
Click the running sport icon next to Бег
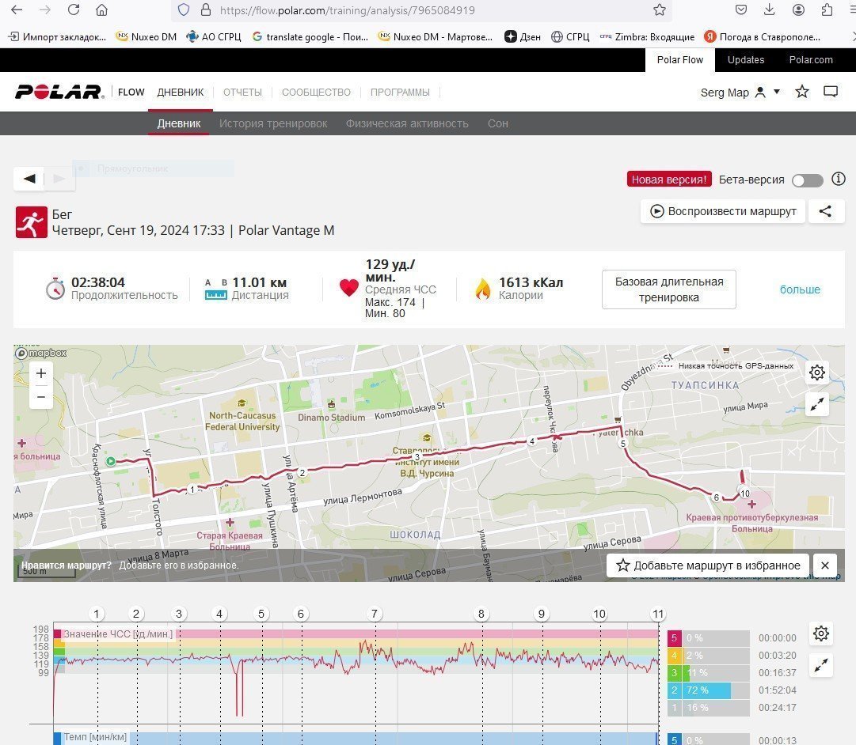pyautogui.click(x=31, y=222)
